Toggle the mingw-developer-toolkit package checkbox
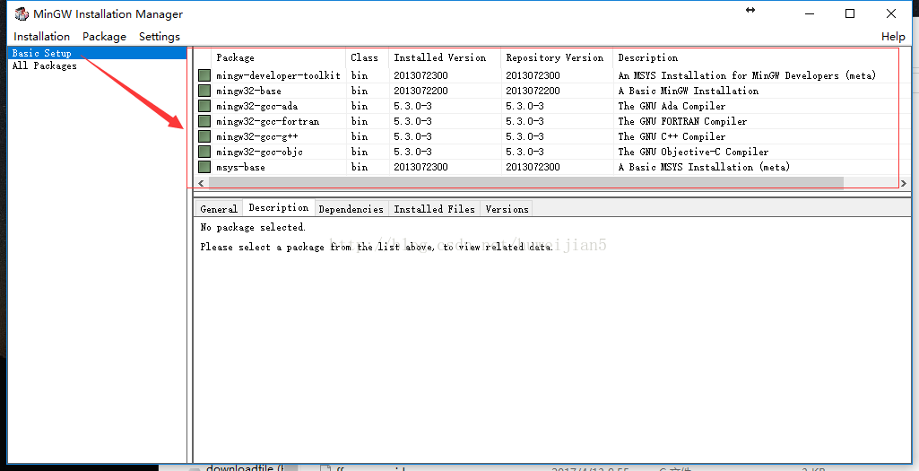 (204, 75)
